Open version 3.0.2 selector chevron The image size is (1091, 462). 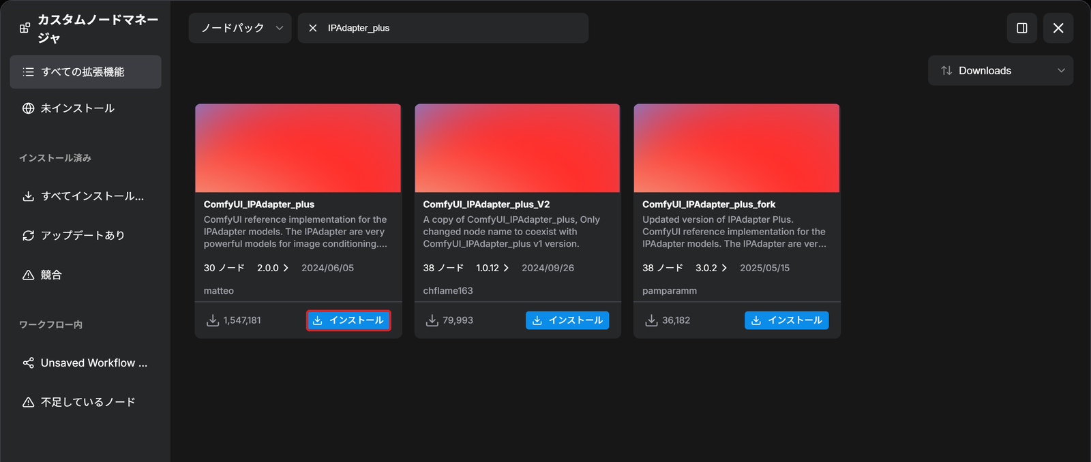click(724, 268)
